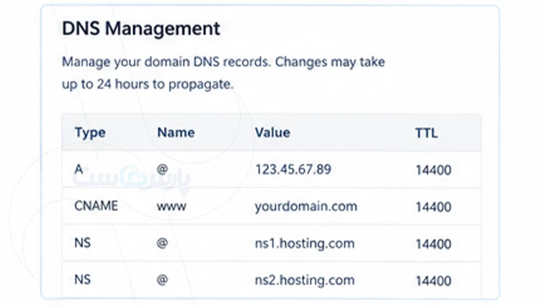
Task: Click @ name in ns1.hosting.com row
Action: (162, 243)
